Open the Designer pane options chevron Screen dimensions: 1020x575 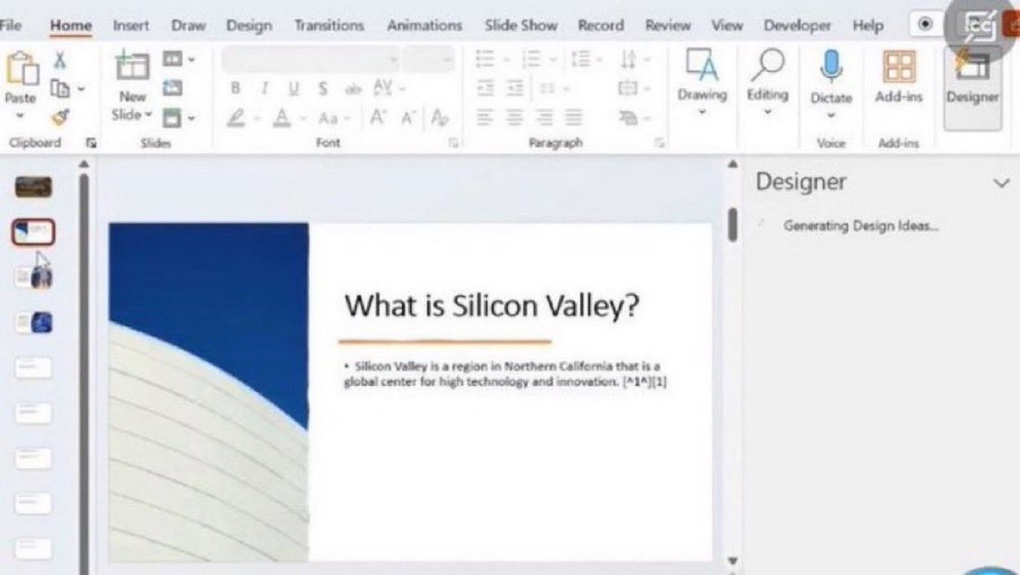[x=1001, y=184]
